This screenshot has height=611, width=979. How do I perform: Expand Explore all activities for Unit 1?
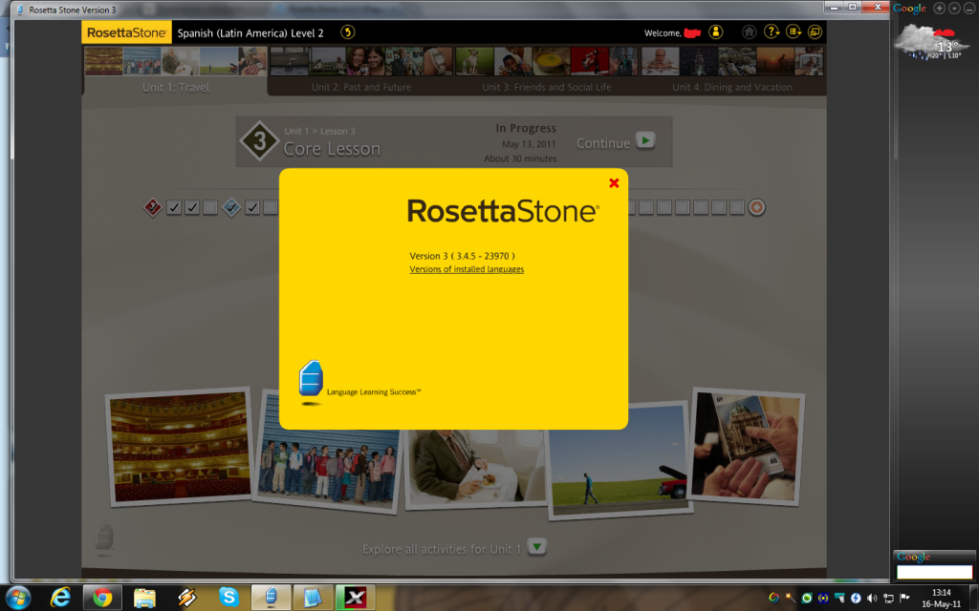(537, 548)
